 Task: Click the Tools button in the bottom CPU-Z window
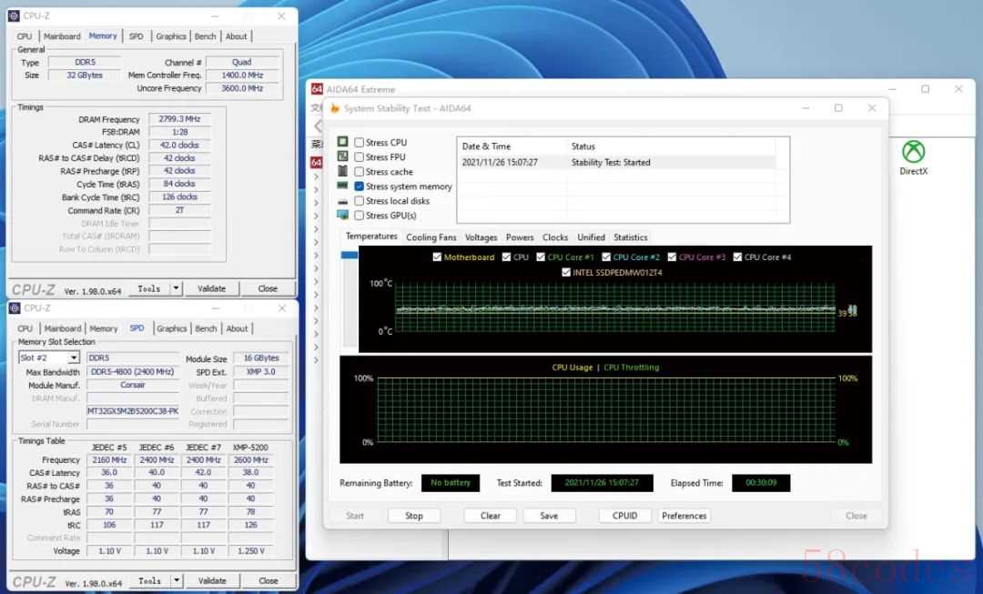click(150, 580)
